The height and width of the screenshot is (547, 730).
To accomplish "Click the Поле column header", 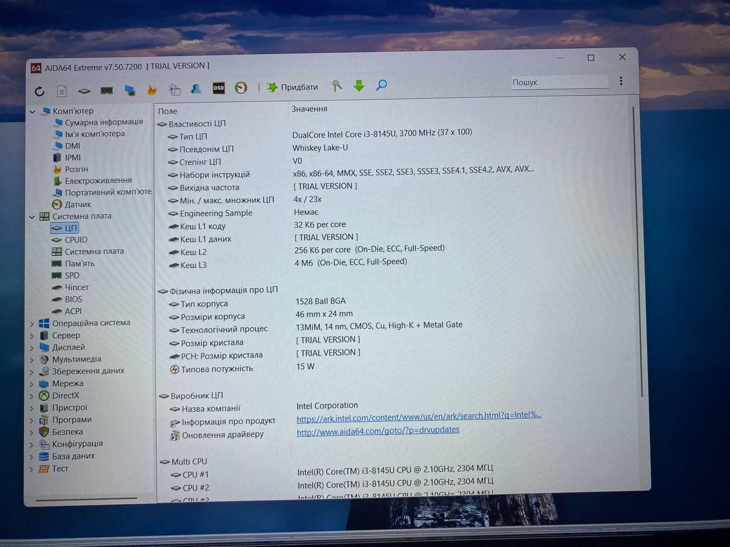I will coord(168,111).
